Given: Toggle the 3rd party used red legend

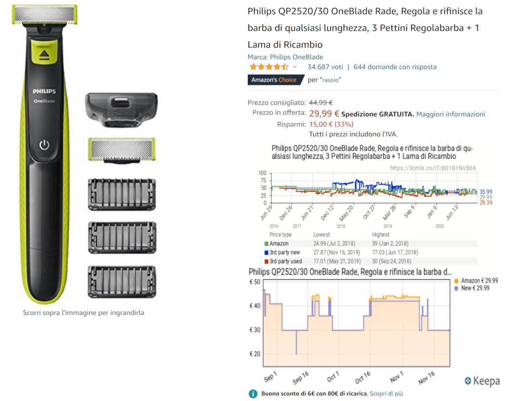Looking at the screenshot, I should [x=266, y=262].
